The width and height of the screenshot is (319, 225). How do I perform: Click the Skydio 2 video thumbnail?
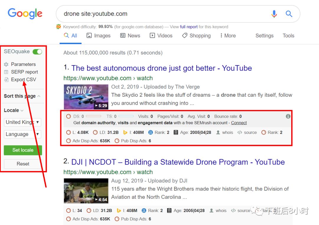click(86, 97)
